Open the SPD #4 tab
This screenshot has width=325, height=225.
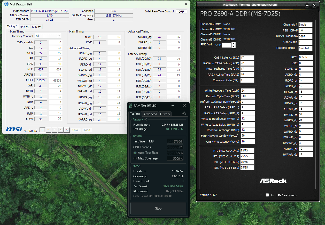point(37,27)
